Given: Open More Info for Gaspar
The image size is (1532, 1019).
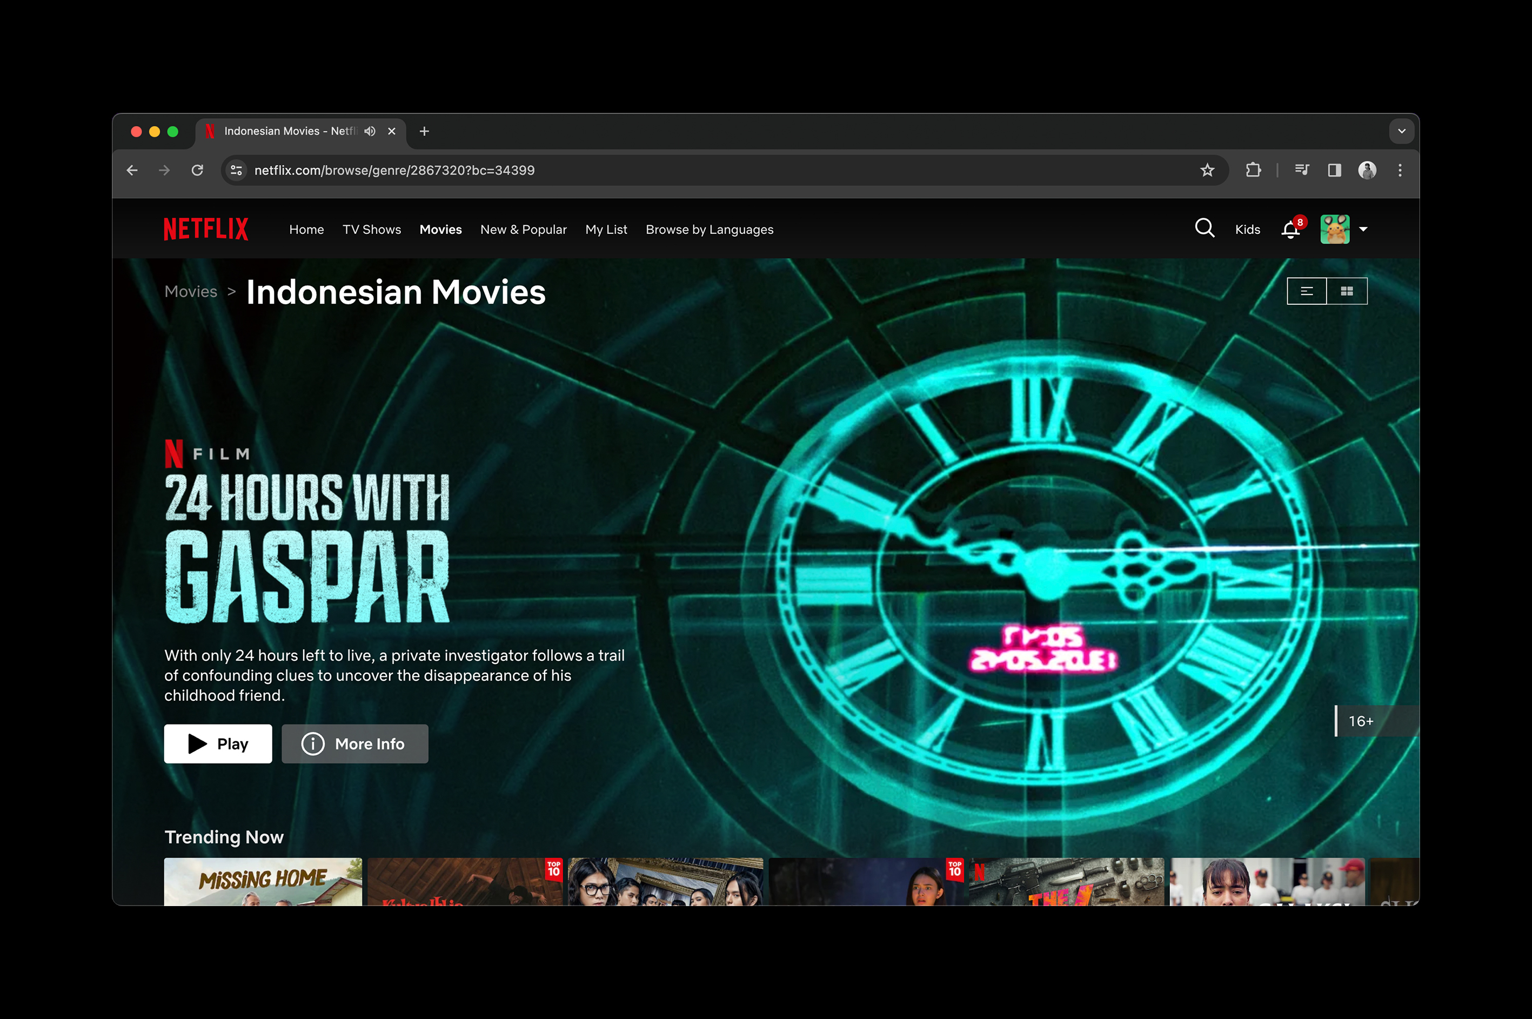Looking at the screenshot, I should click(355, 743).
